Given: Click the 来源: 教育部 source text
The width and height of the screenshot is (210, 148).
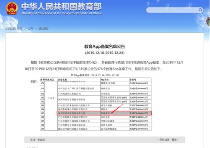Looking at the screenshot, I should tap(37, 140).
